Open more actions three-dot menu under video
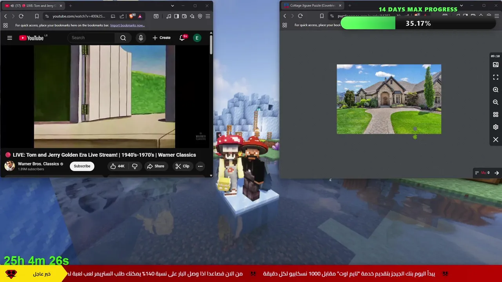This screenshot has height=282, width=502. (x=200, y=166)
